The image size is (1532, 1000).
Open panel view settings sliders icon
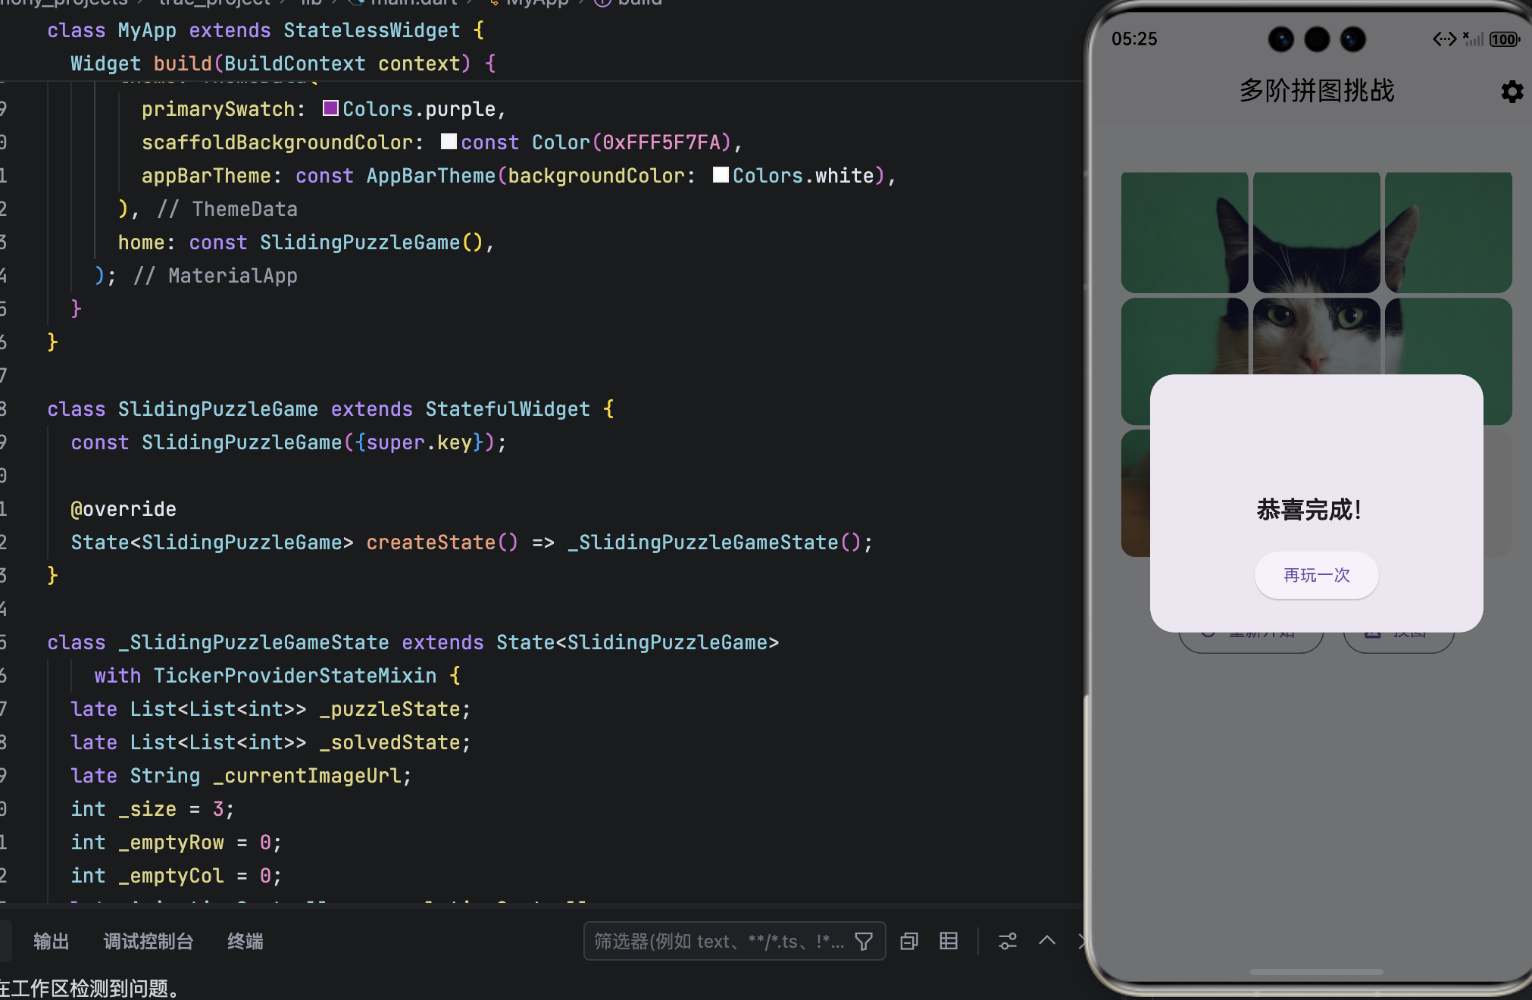coord(1008,941)
